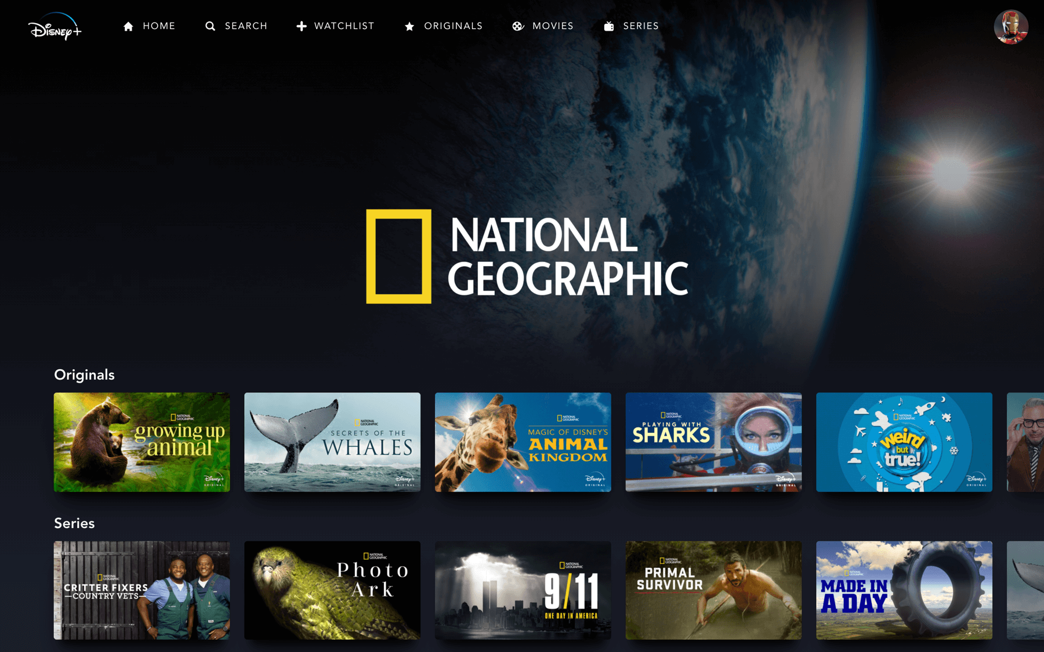Open the Iron Man profile avatar
Image resolution: width=1044 pixels, height=652 pixels.
point(1010,27)
